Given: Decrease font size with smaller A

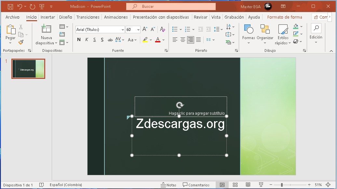Looking at the screenshot, I should (153, 29).
